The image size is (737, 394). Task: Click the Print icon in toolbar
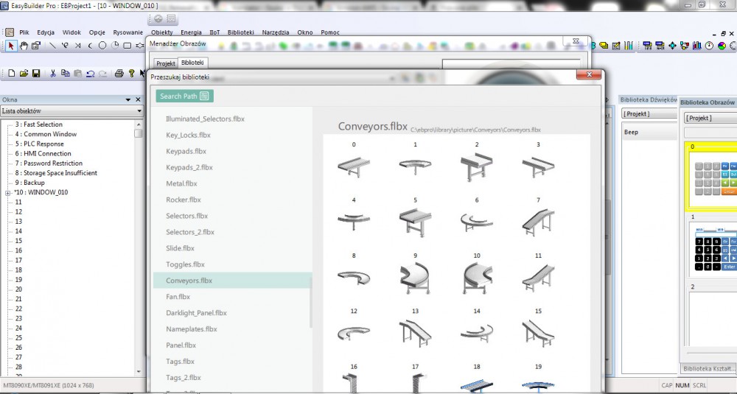[119, 74]
